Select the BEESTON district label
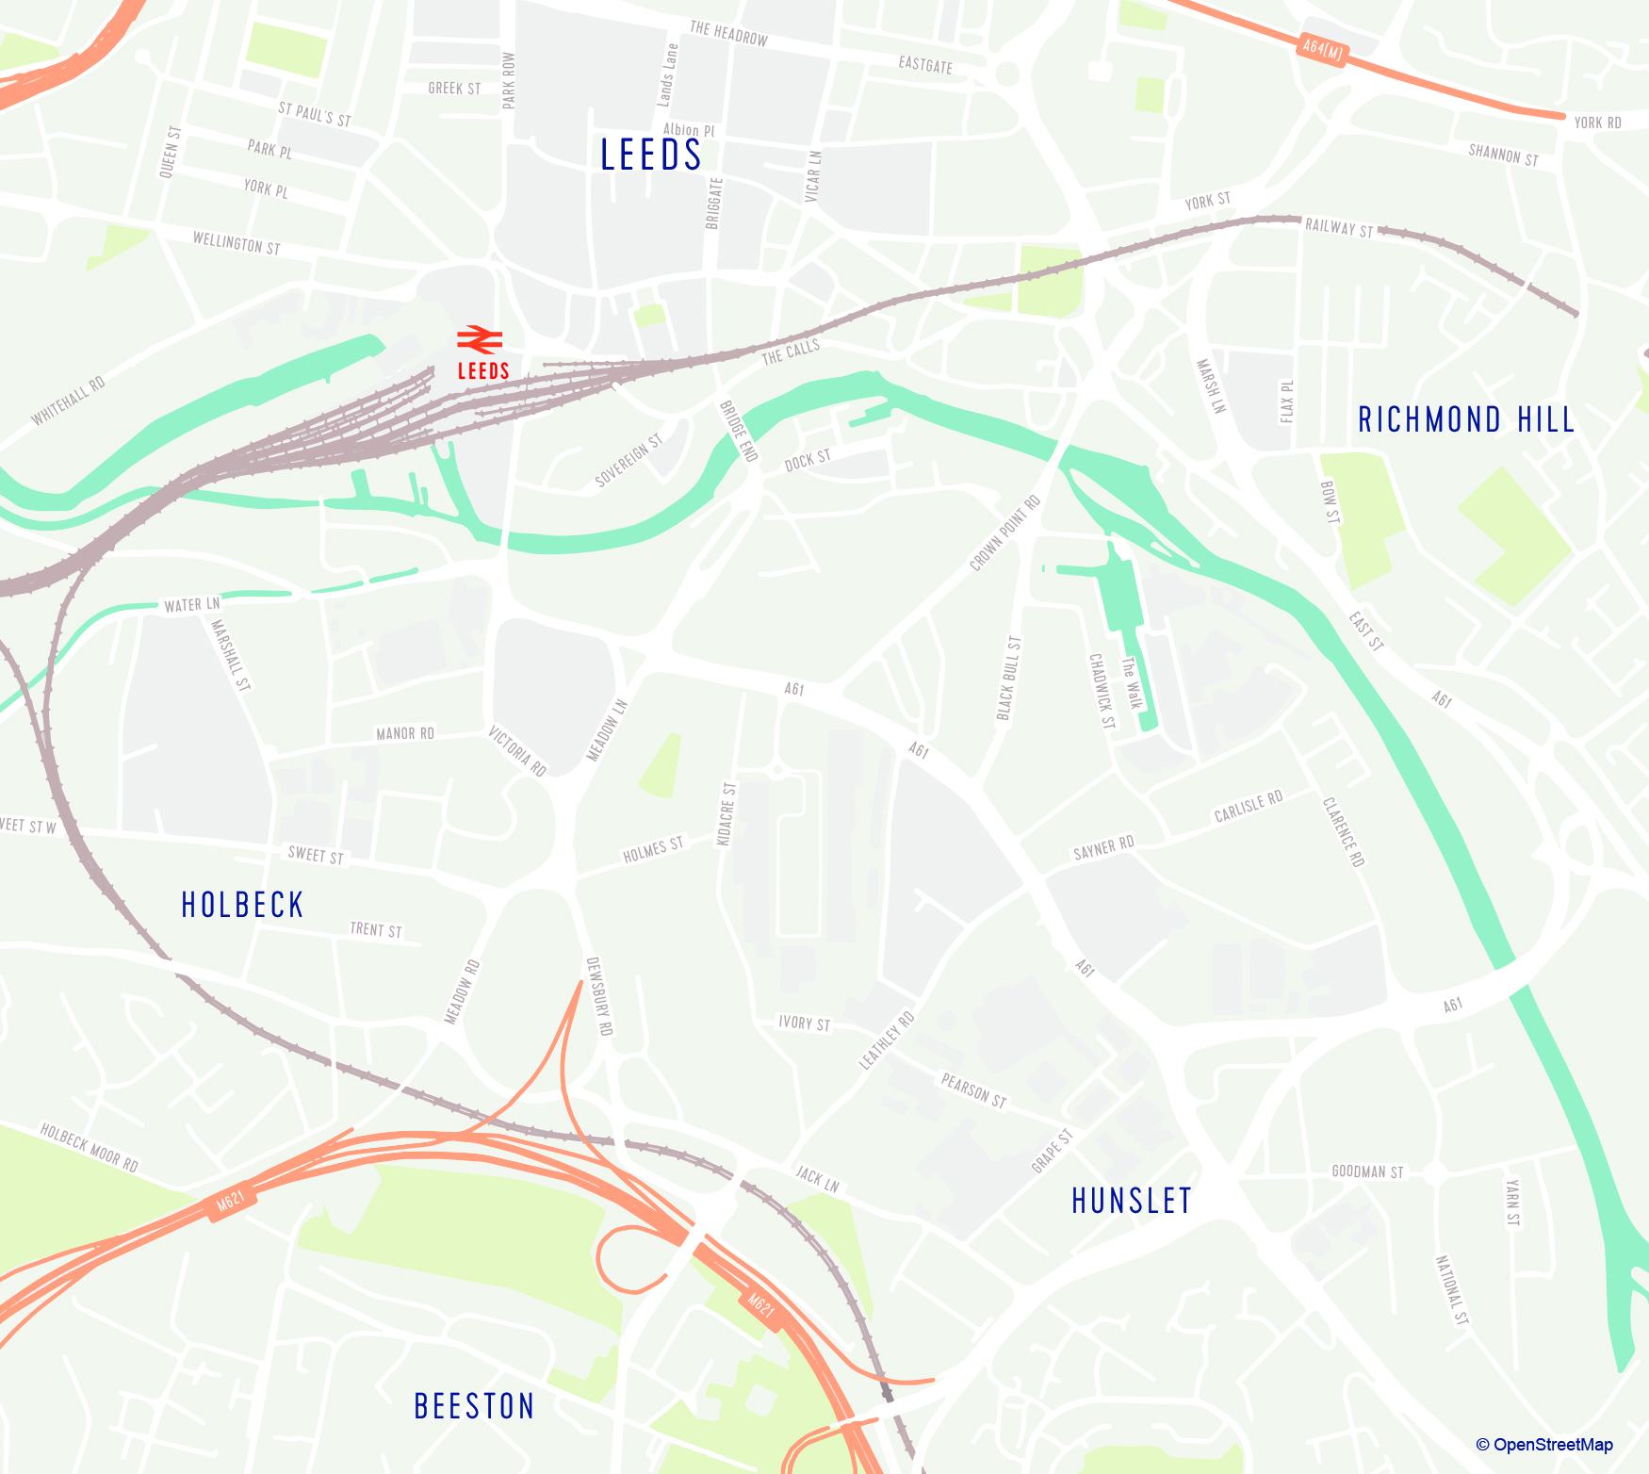This screenshot has width=1649, height=1474. click(x=475, y=1406)
